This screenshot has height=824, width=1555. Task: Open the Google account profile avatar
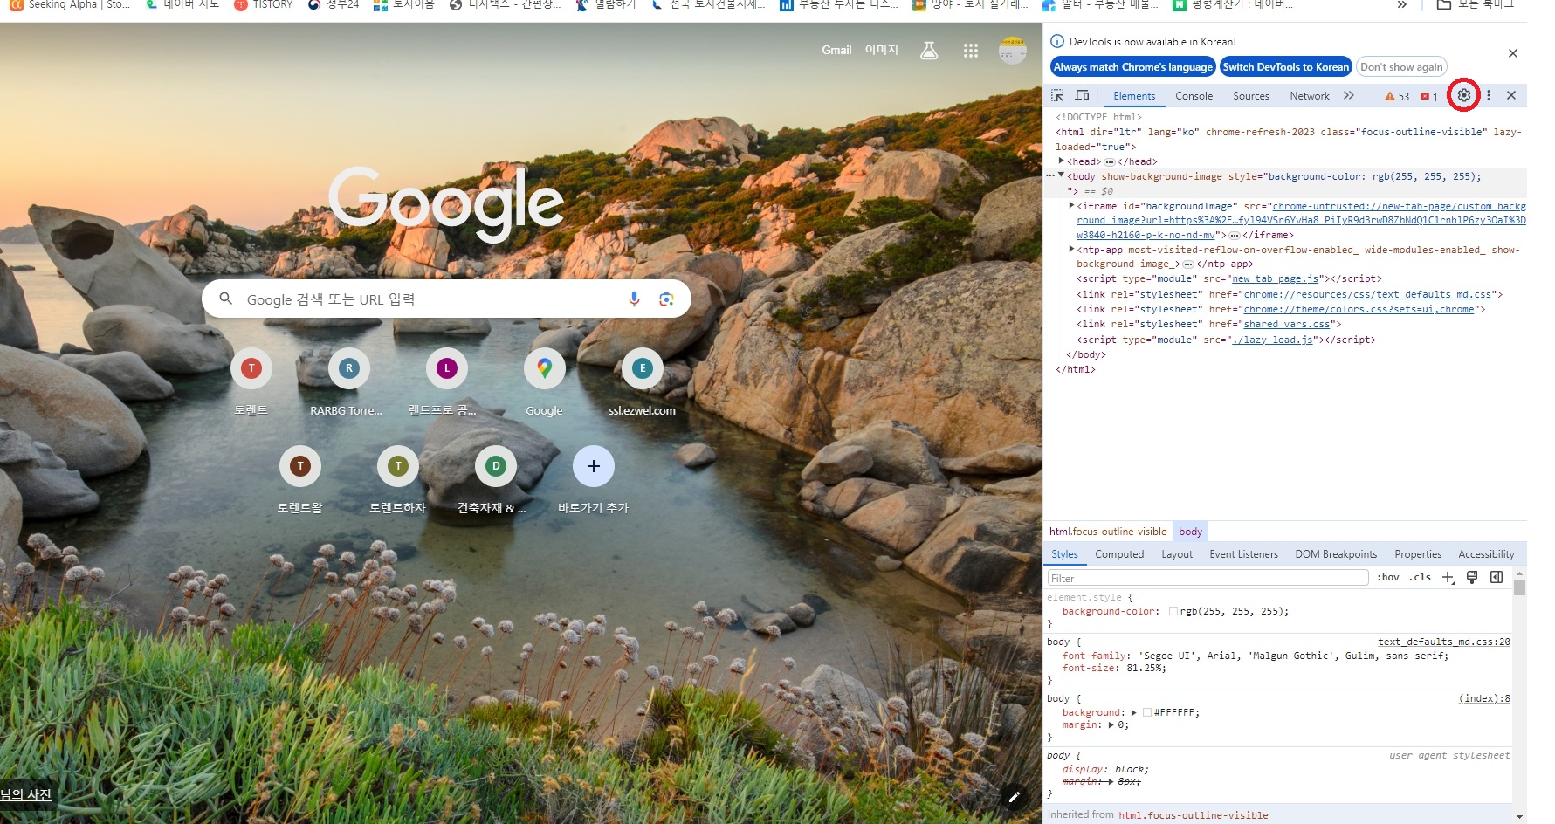pyautogui.click(x=1012, y=51)
